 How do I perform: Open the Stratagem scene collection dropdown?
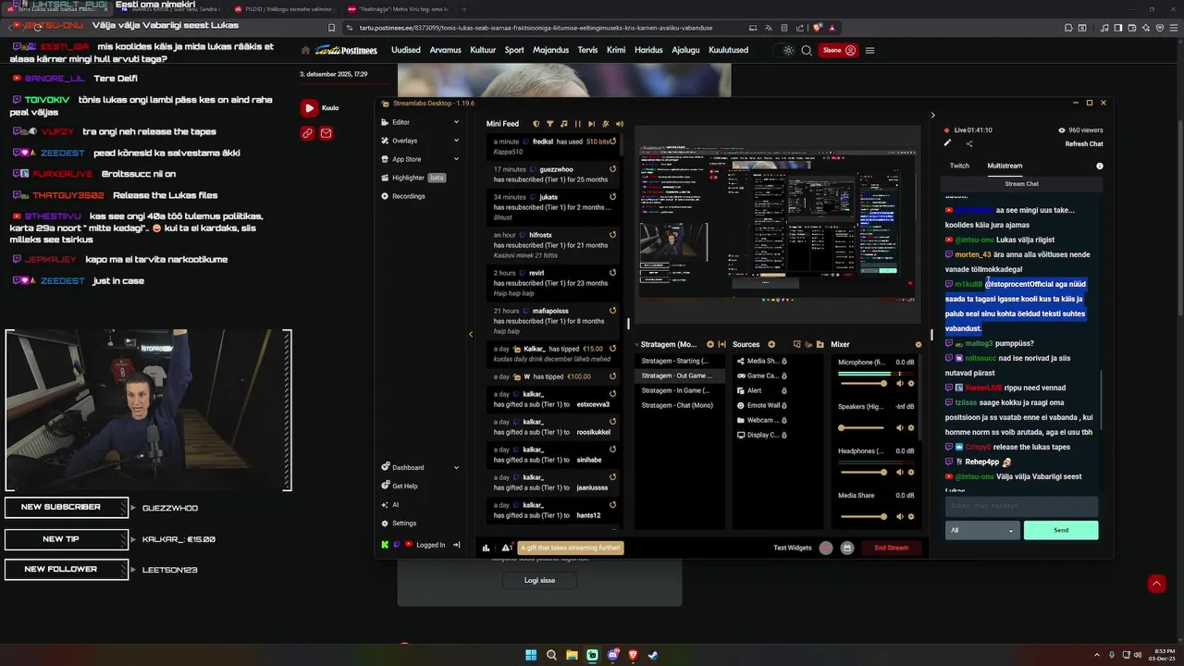(x=668, y=344)
